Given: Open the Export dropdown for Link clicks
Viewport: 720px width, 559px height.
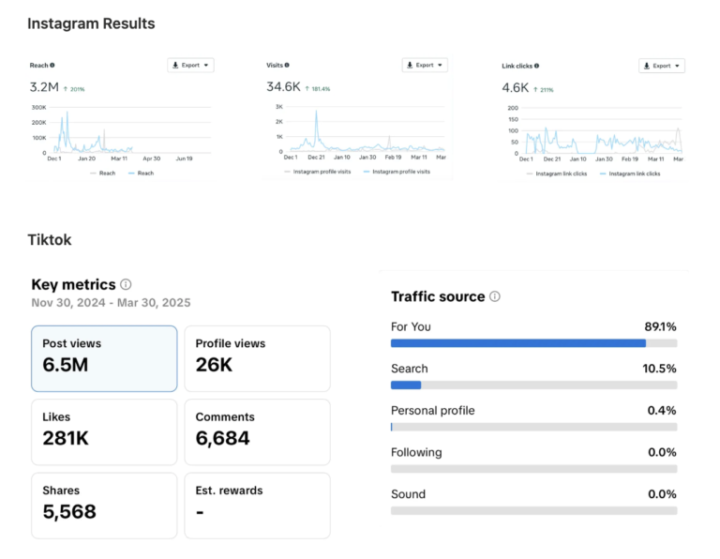Looking at the screenshot, I should click(662, 67).
